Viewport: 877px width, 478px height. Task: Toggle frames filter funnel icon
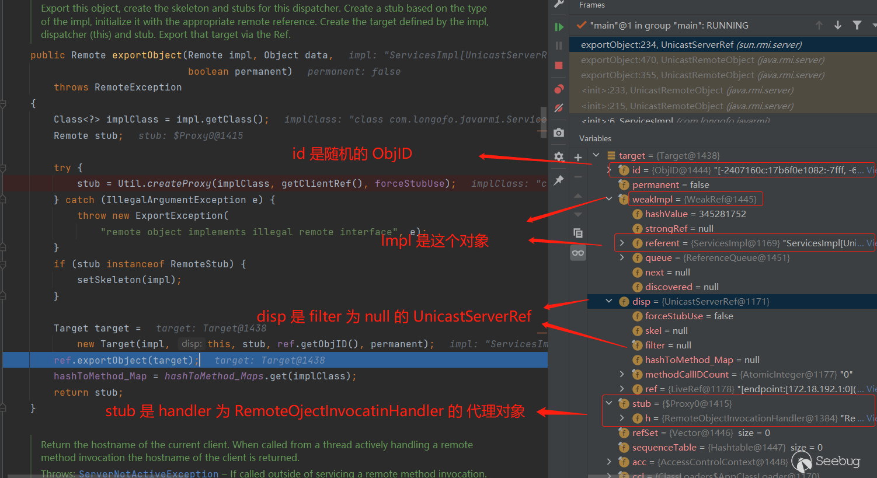click(x=857, y=25)
